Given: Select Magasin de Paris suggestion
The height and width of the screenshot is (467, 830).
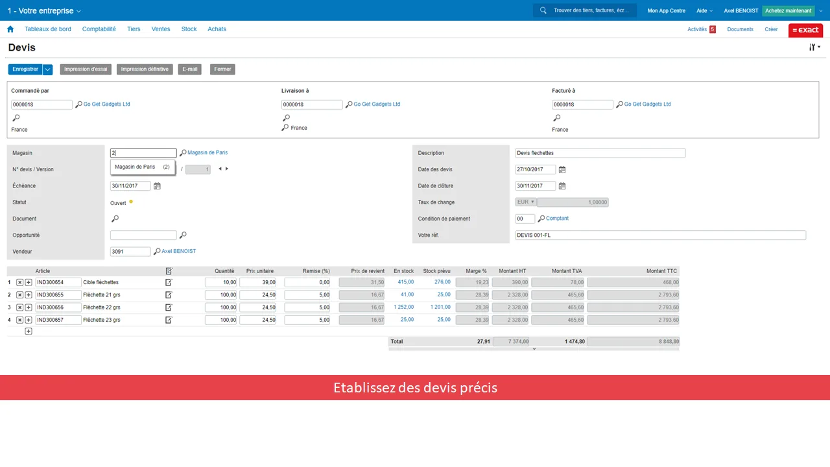Looking at the screenshot, I should 142,167.
